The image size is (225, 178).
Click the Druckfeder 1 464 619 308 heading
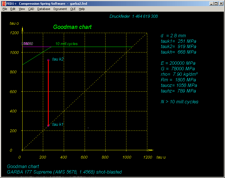(x=134, y=16)
